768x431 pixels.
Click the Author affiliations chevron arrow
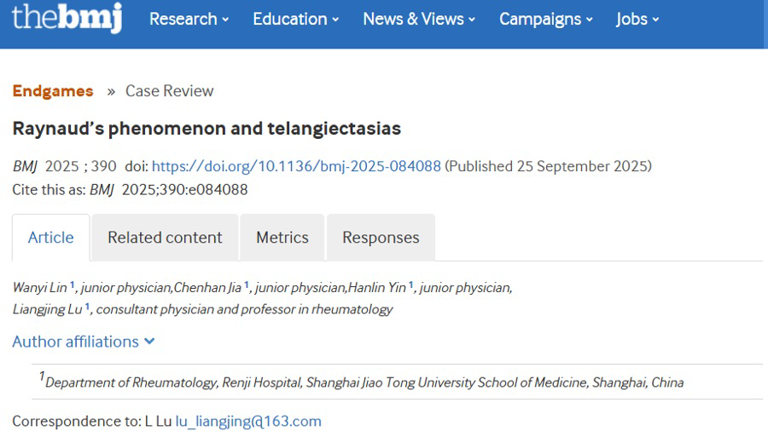[x=150, y=342]
